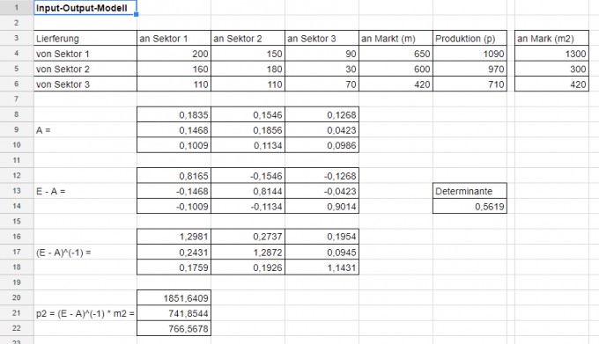
Task: Select the result cell 1851,6409
Action: [174, 297]
